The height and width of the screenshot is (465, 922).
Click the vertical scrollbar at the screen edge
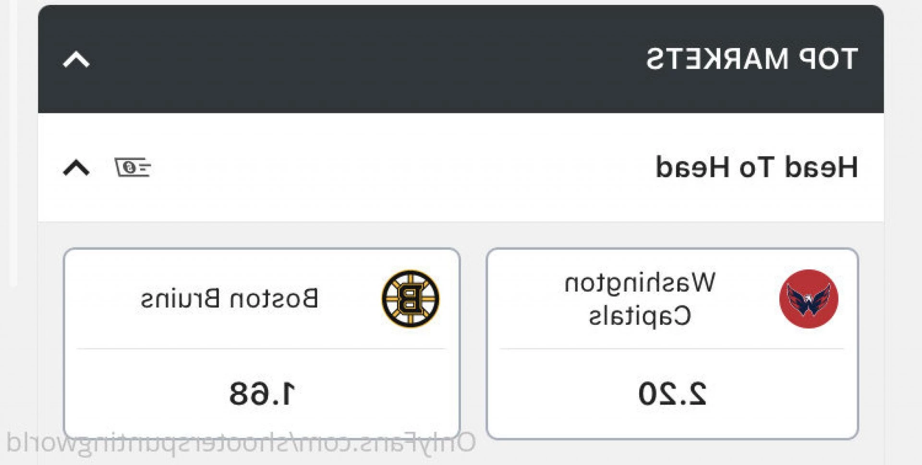point(13,144)
